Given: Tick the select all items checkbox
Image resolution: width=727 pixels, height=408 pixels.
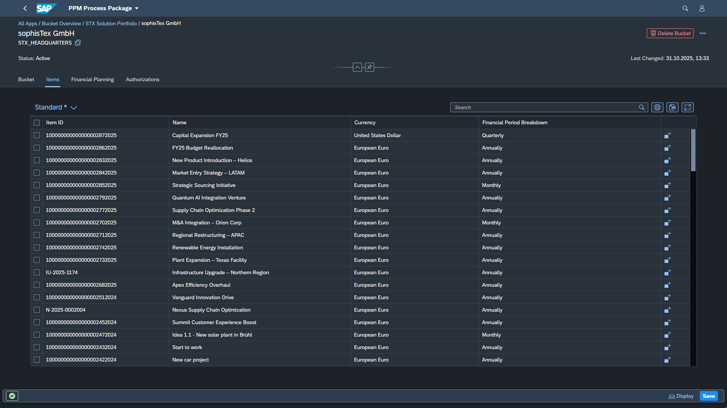Looking at the screenshot, I should [37, 123].
